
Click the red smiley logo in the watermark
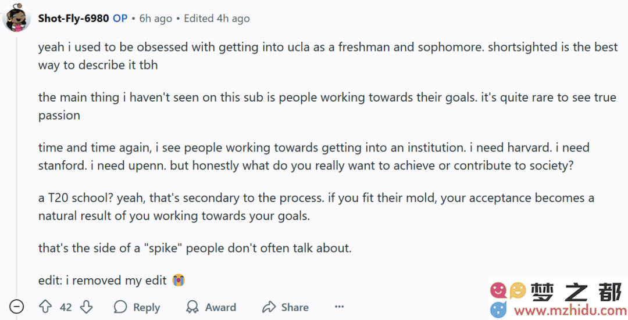pos(499,290)
